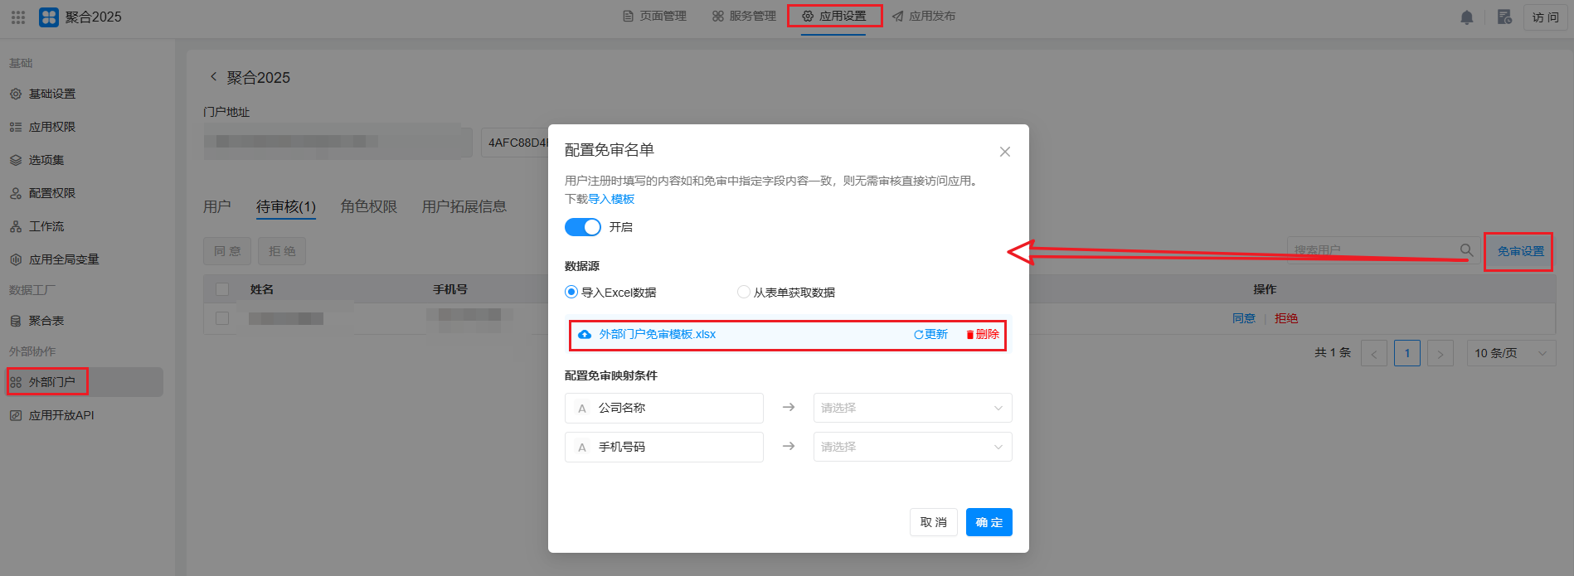The width and height of the screenshot is (1574, 576).
Task: Toggle the 开启 switch off
Action: (582, 227)
